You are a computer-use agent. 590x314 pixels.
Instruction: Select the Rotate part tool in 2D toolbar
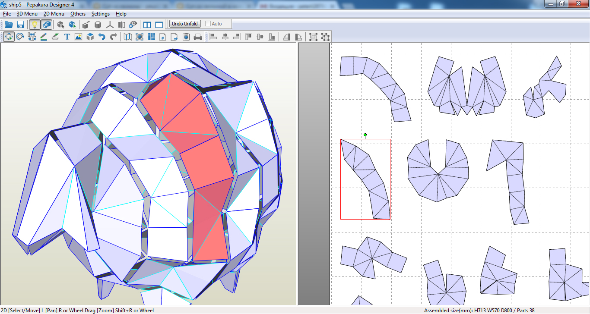pos(20,37)
